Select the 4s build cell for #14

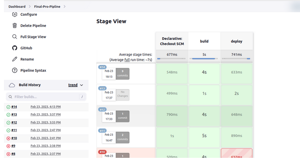coord(204,74)
